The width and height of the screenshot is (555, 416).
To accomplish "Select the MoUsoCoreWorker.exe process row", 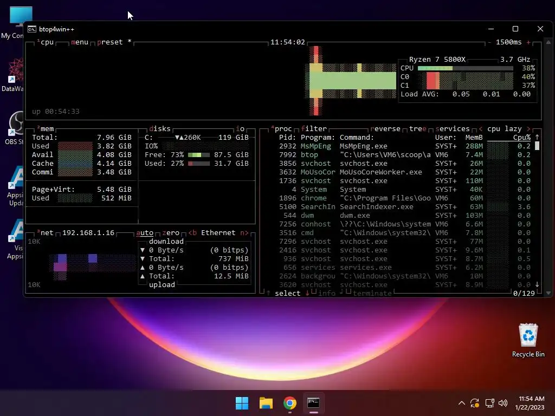I will pyautogui.click(x=404, y=172).
